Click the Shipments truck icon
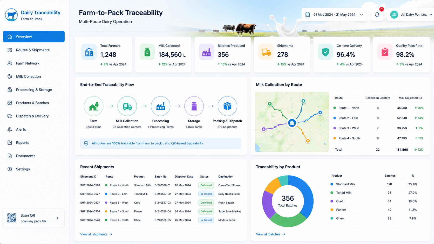 point(266,52)
